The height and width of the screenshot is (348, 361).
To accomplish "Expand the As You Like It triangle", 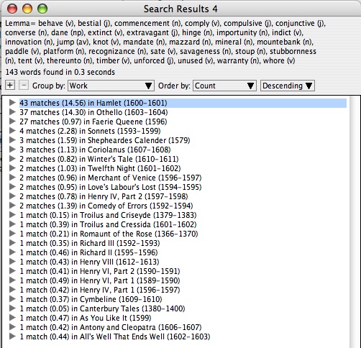I will [12, 318].
